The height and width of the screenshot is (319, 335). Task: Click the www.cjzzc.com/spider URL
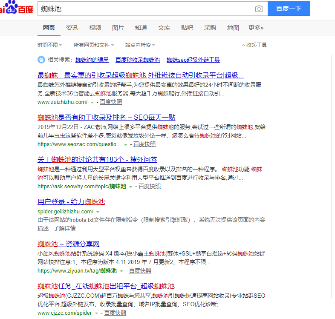click(x=64, y=313)
